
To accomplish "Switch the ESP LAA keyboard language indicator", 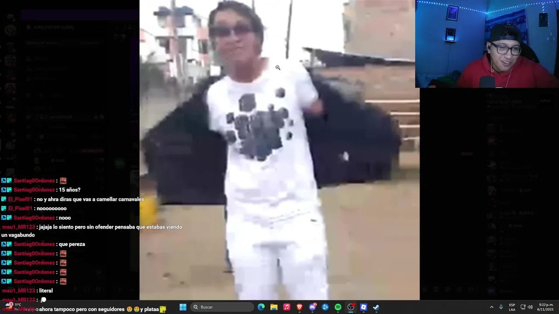I will coord(512,307).
